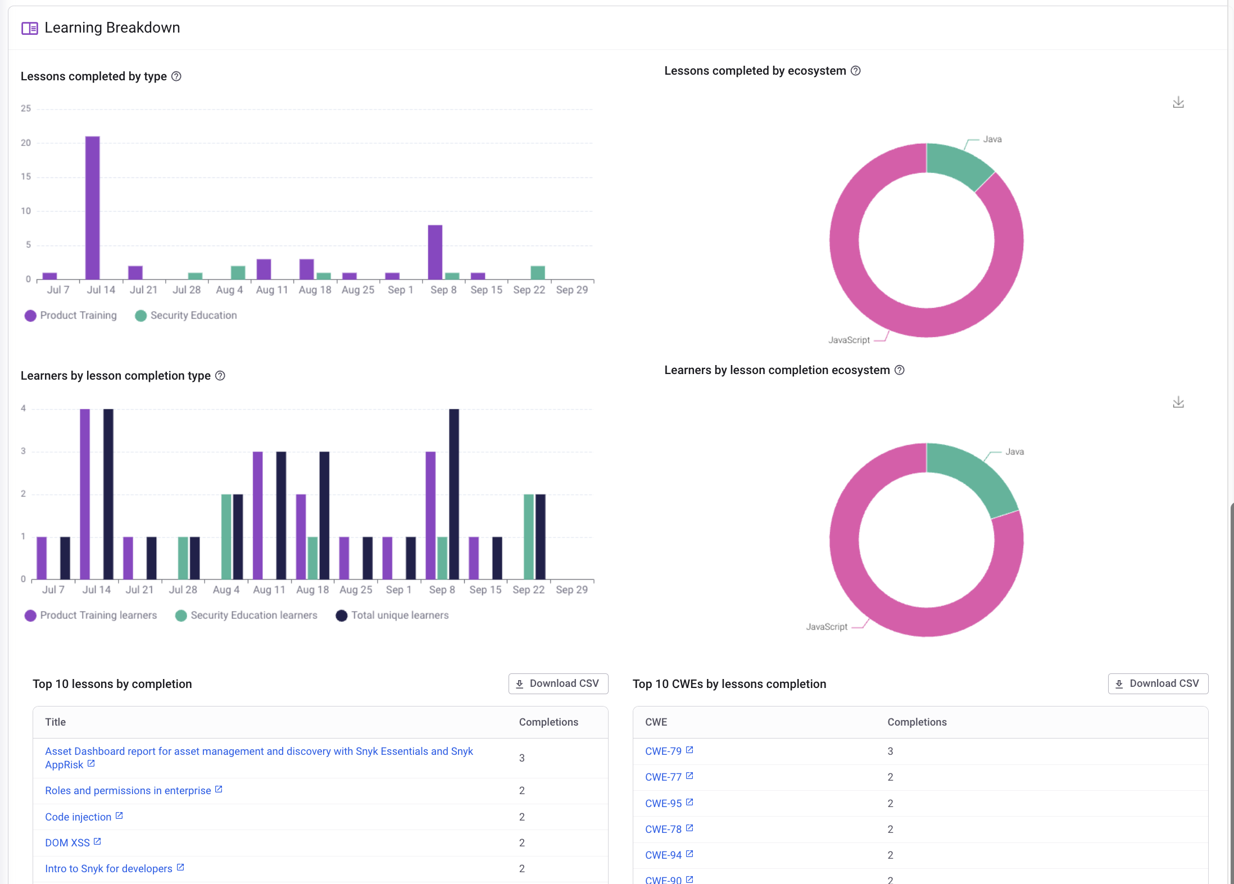
Task: Open external link icon beside CWE-79
Action: tap(689, 750)
